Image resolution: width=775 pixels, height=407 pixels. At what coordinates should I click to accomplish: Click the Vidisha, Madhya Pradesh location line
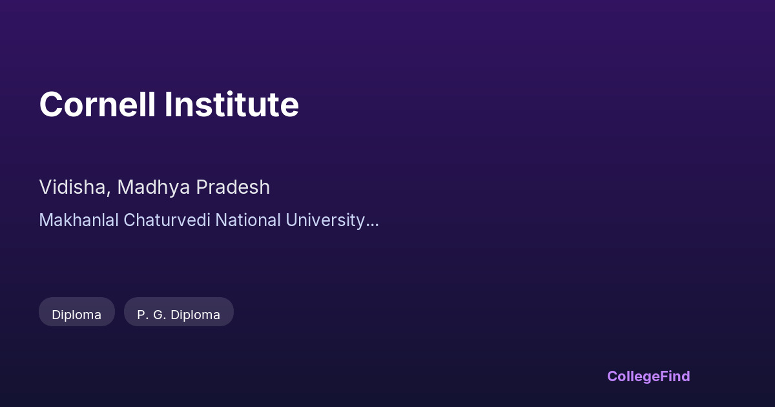(154, 187)
